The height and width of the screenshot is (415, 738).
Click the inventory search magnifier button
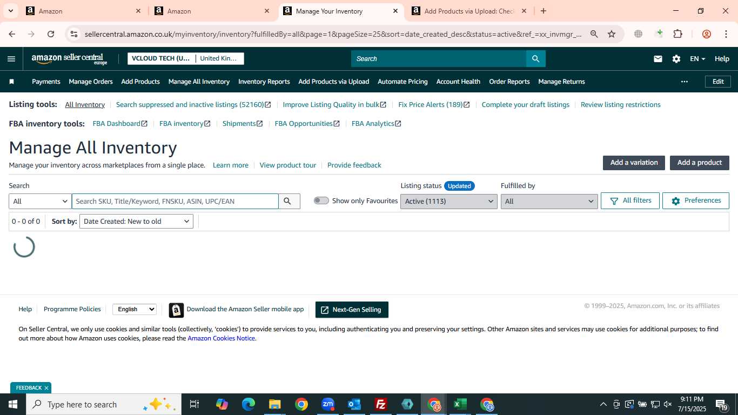287,201
